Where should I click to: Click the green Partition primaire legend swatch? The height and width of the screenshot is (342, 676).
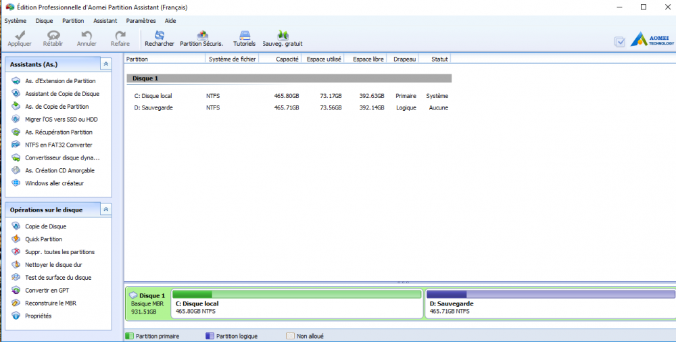[129, 336]
